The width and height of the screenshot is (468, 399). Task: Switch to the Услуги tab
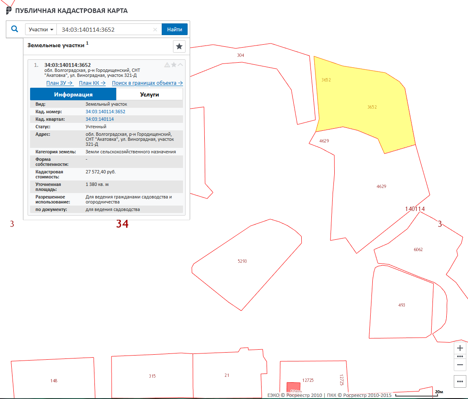coord(149,94)
